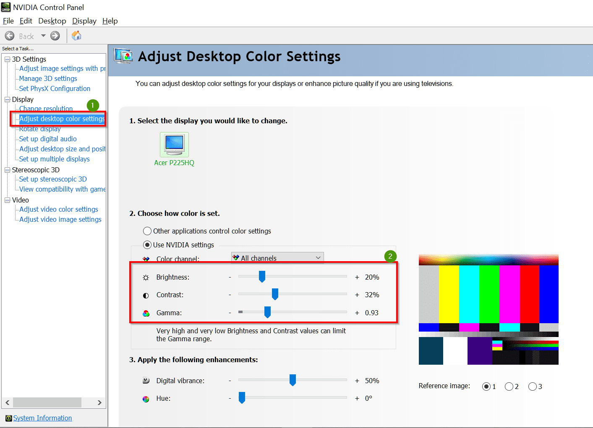Open the All channels dropdown
This screenshot has height=428, width=593.
tap(319, 257)
